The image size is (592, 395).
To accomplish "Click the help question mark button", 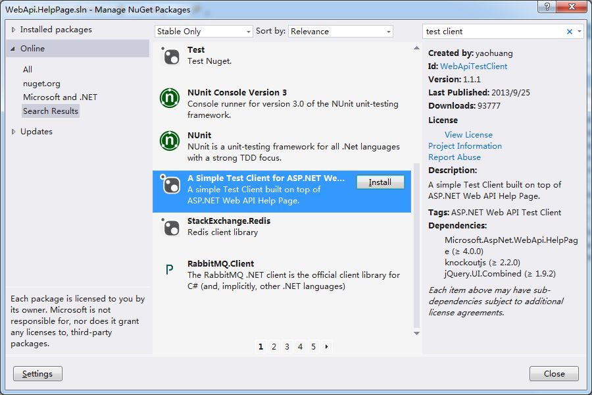I will click(x=547, y=6).
